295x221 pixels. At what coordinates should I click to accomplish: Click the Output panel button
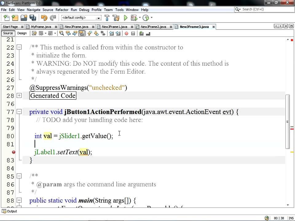pyautogui.click(x=10, y=211)
